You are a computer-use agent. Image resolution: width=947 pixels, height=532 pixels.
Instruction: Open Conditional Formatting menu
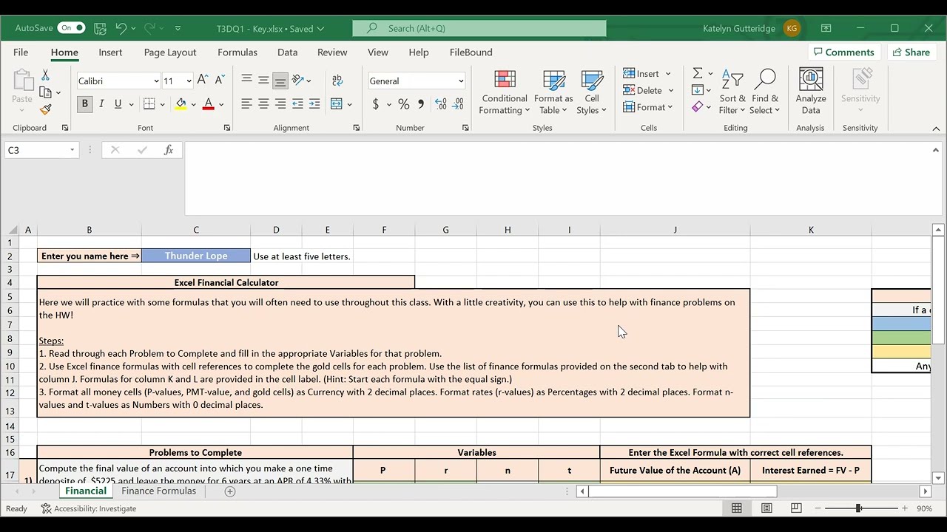tap(505, 92)
